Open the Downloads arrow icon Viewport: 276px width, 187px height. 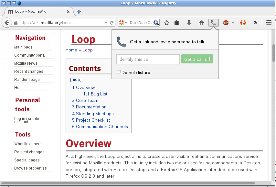point(189,23)
